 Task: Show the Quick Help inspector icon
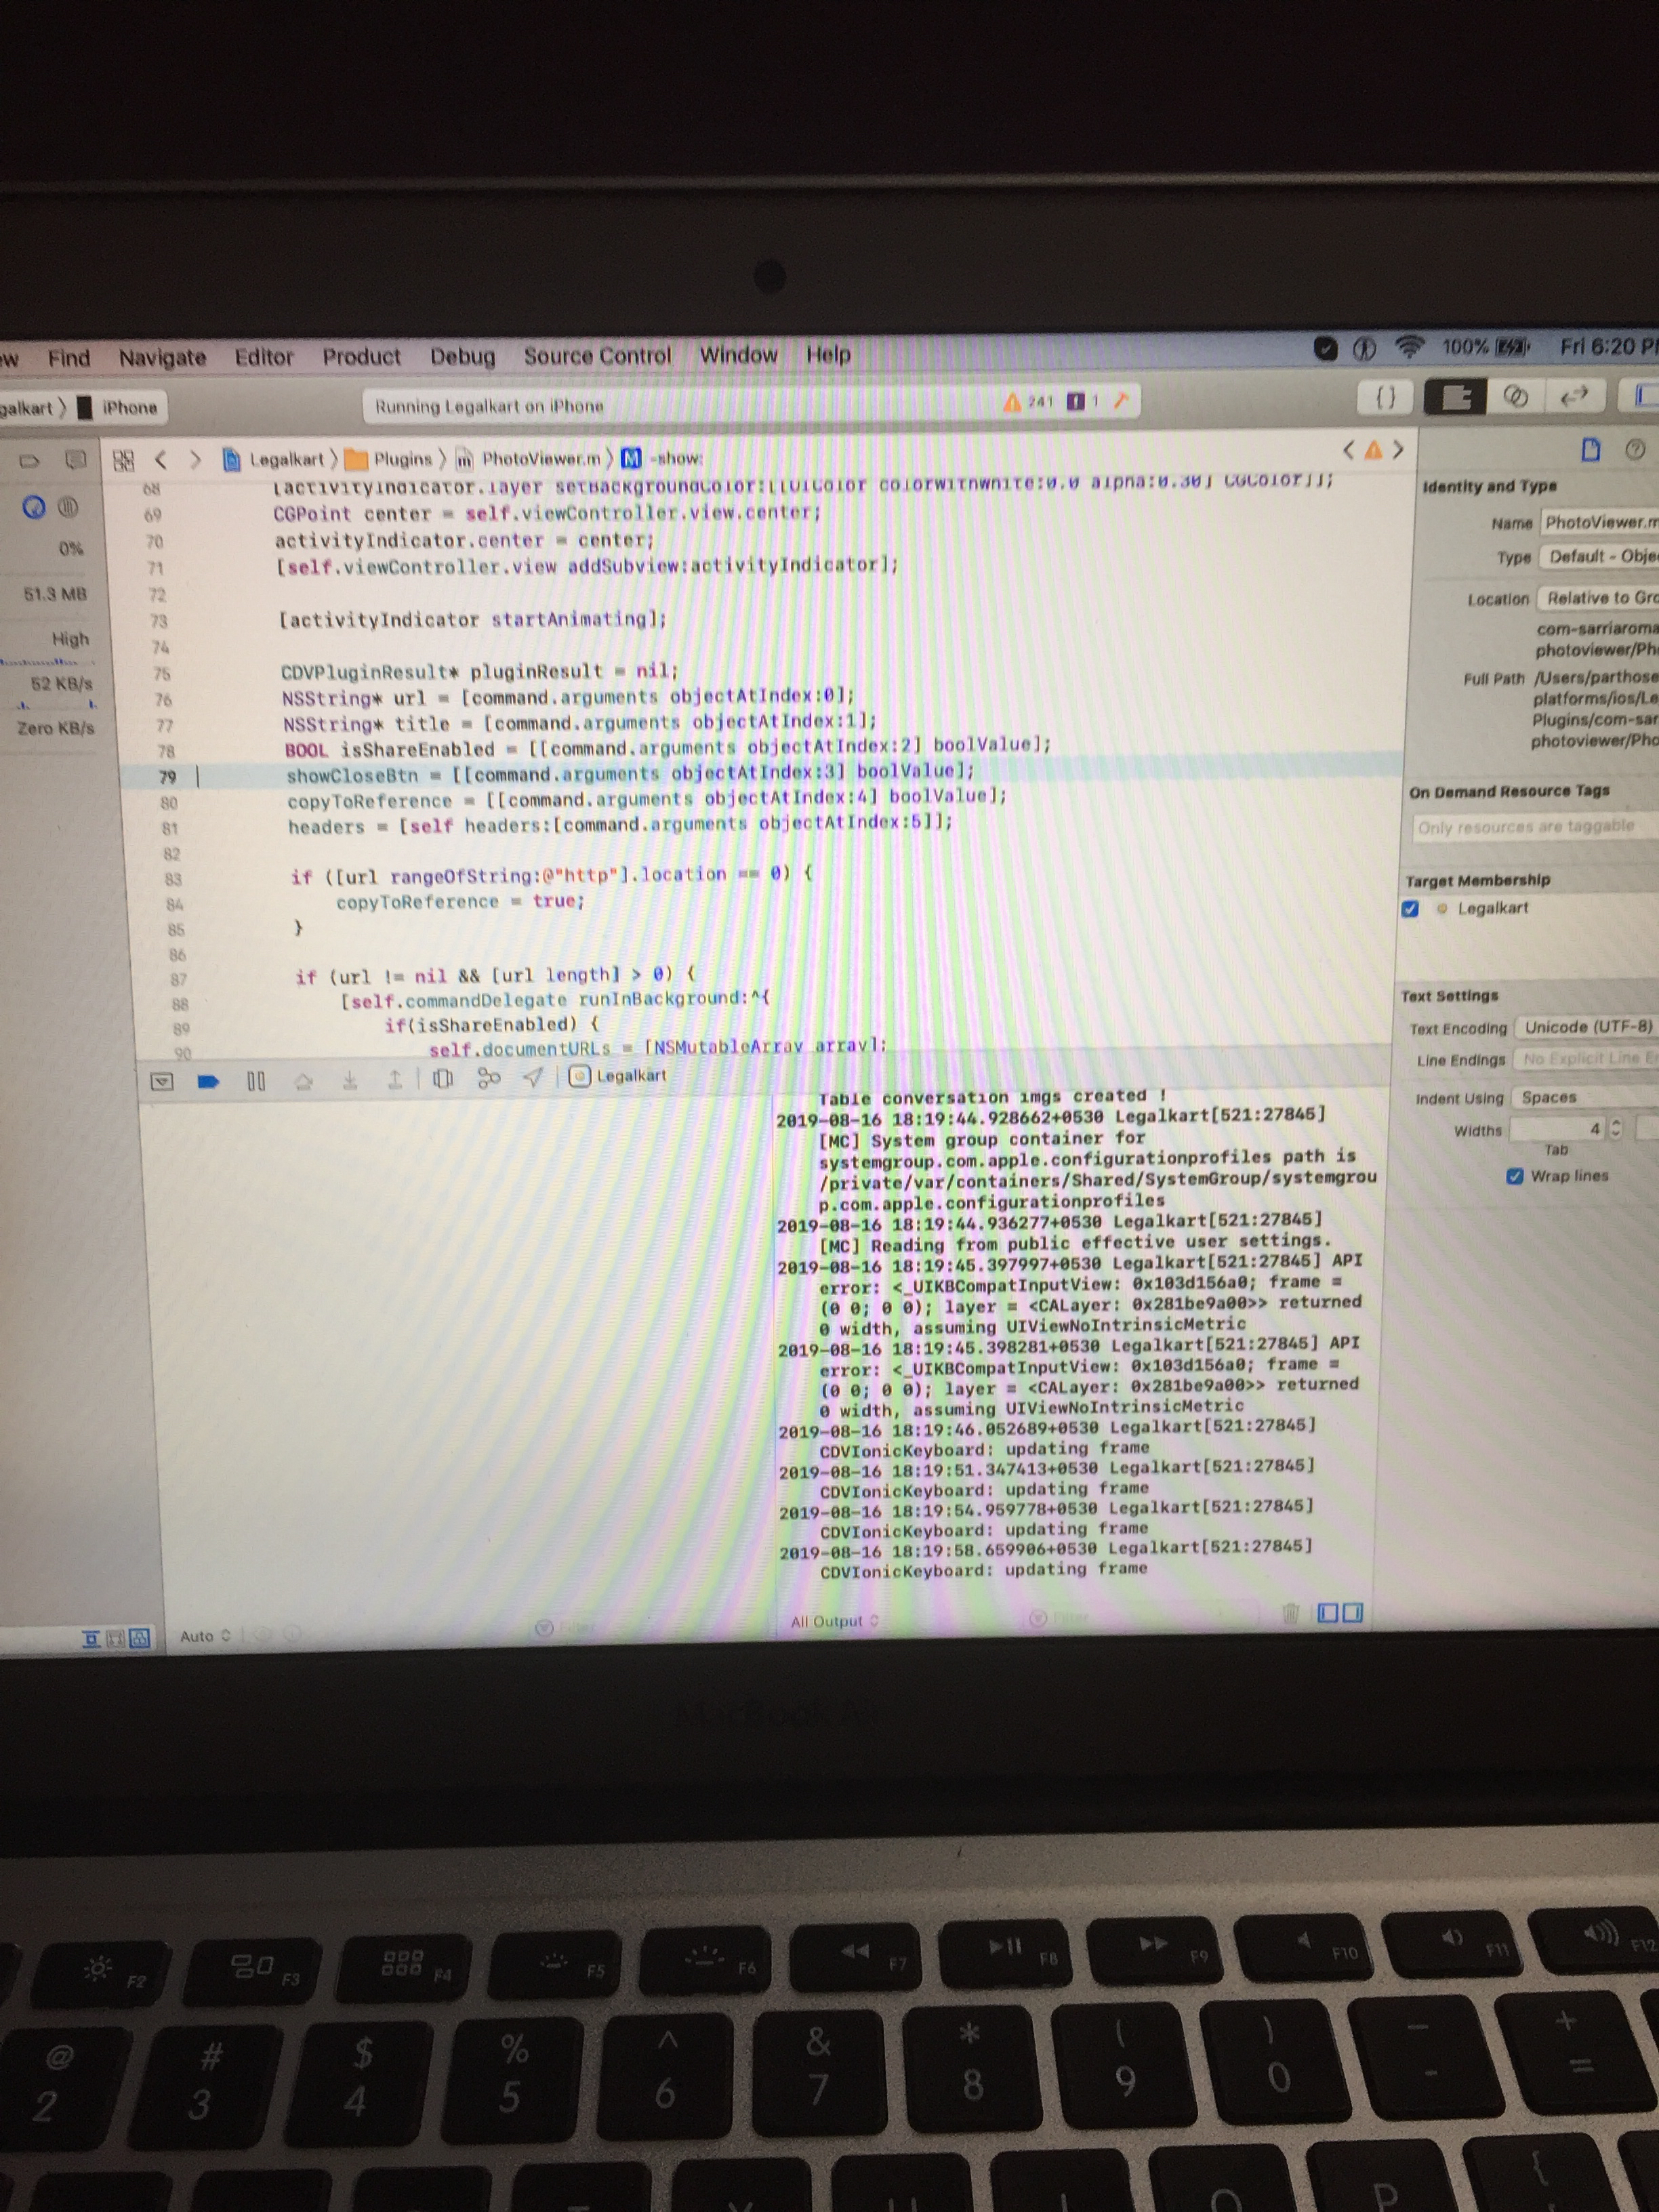[1635, 450]
